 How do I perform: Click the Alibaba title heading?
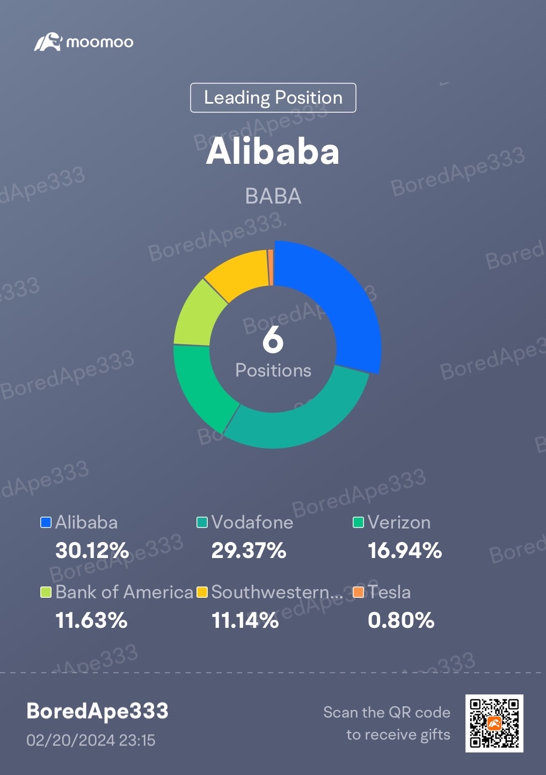273,151
